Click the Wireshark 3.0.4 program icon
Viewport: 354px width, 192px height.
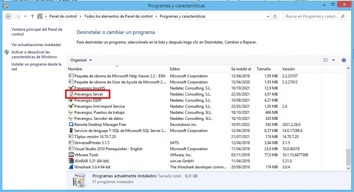click(x=71, y=167)
